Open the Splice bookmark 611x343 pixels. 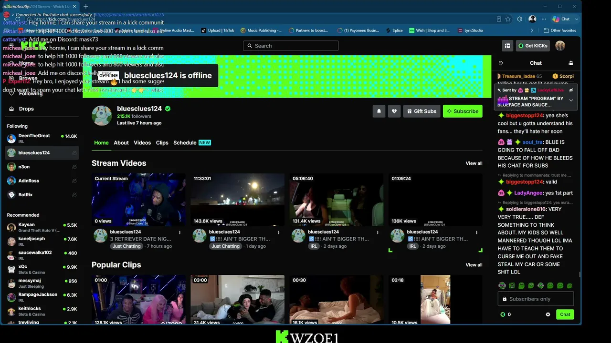pos(393,30)
